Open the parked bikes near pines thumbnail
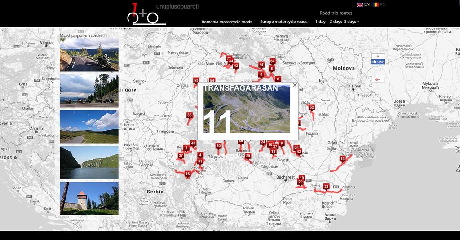The height and width of the screenshot is (240, 460). [89, 91]
